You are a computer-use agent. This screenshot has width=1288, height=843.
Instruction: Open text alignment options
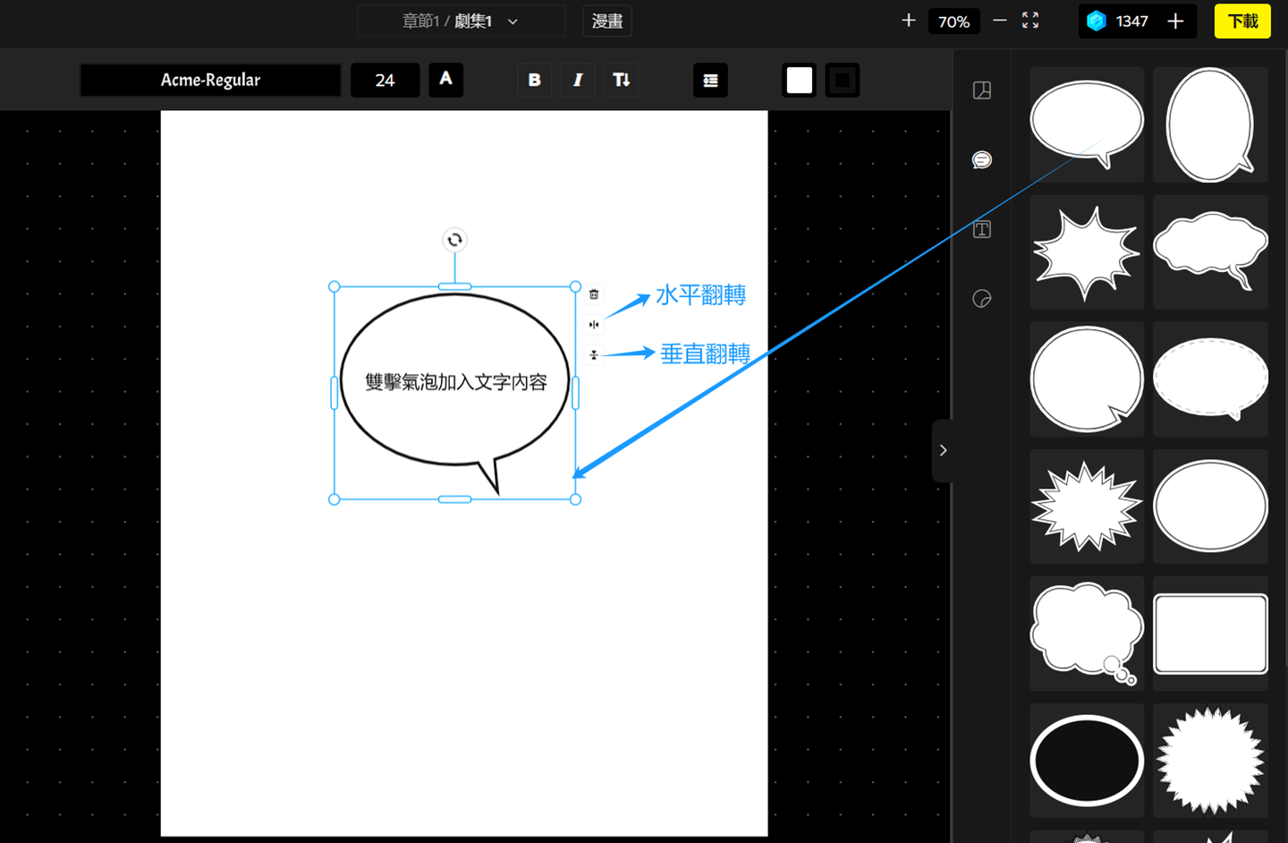tap(710, 81)
